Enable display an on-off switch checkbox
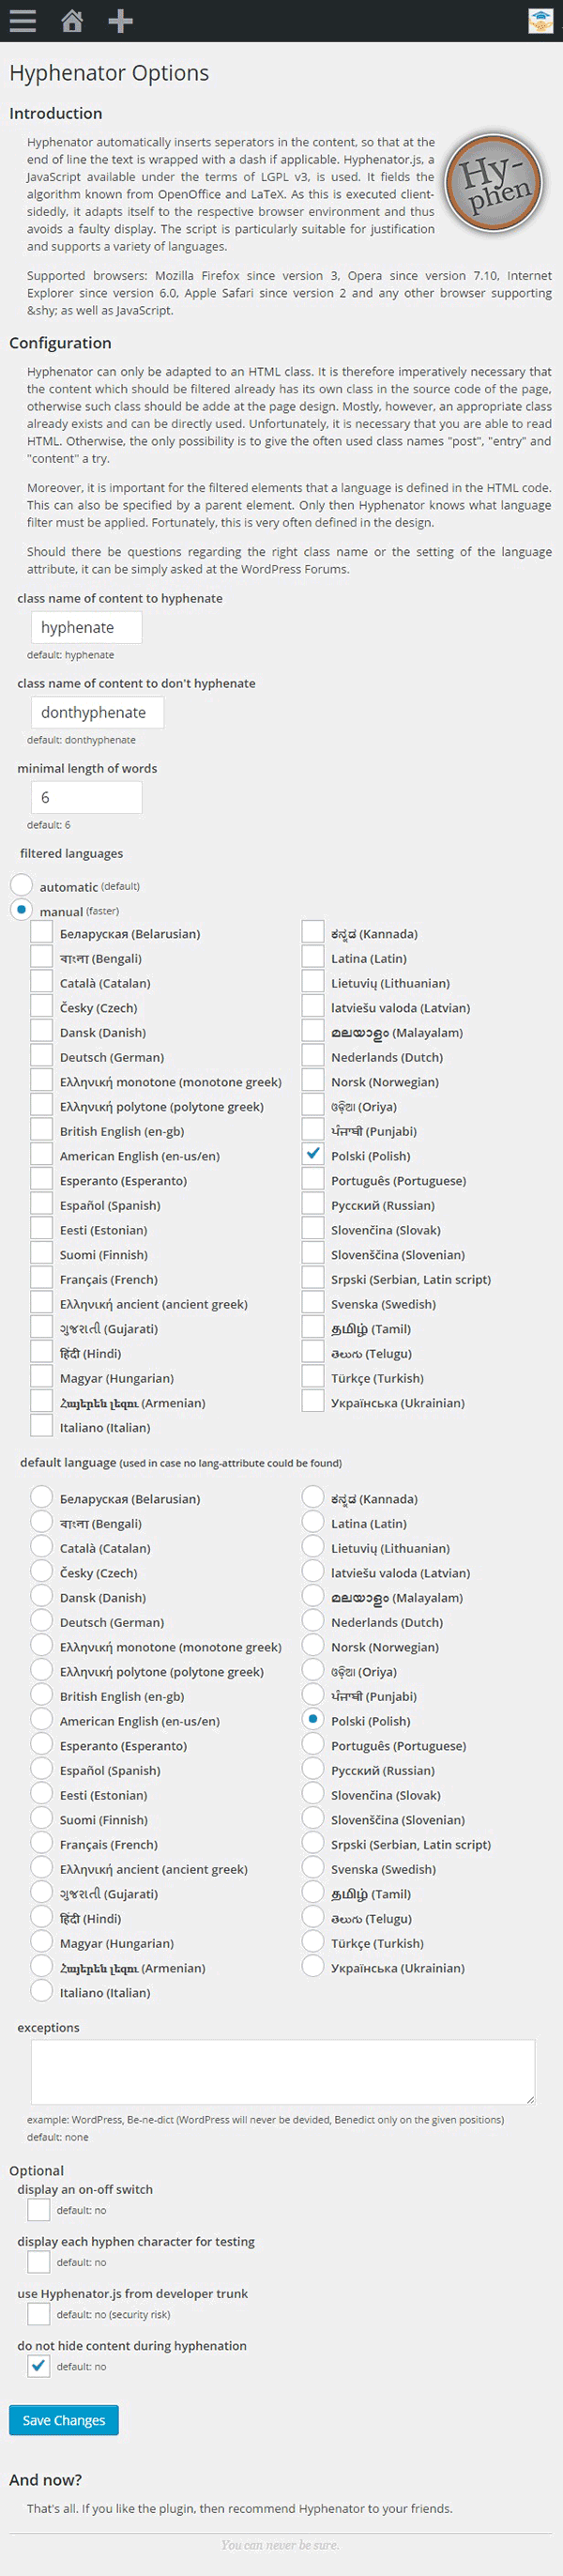Image resolution: width=563 pixels, height=2576 pixels. [39, 2209]
